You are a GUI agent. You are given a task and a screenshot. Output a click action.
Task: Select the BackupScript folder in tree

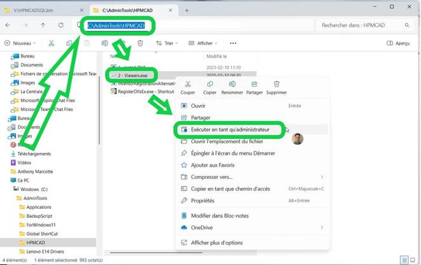click(39, 216)
